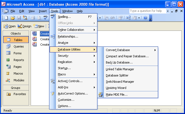Open the Help menu
The width and height of the screenshot is (185, 114).
point(80,11)
